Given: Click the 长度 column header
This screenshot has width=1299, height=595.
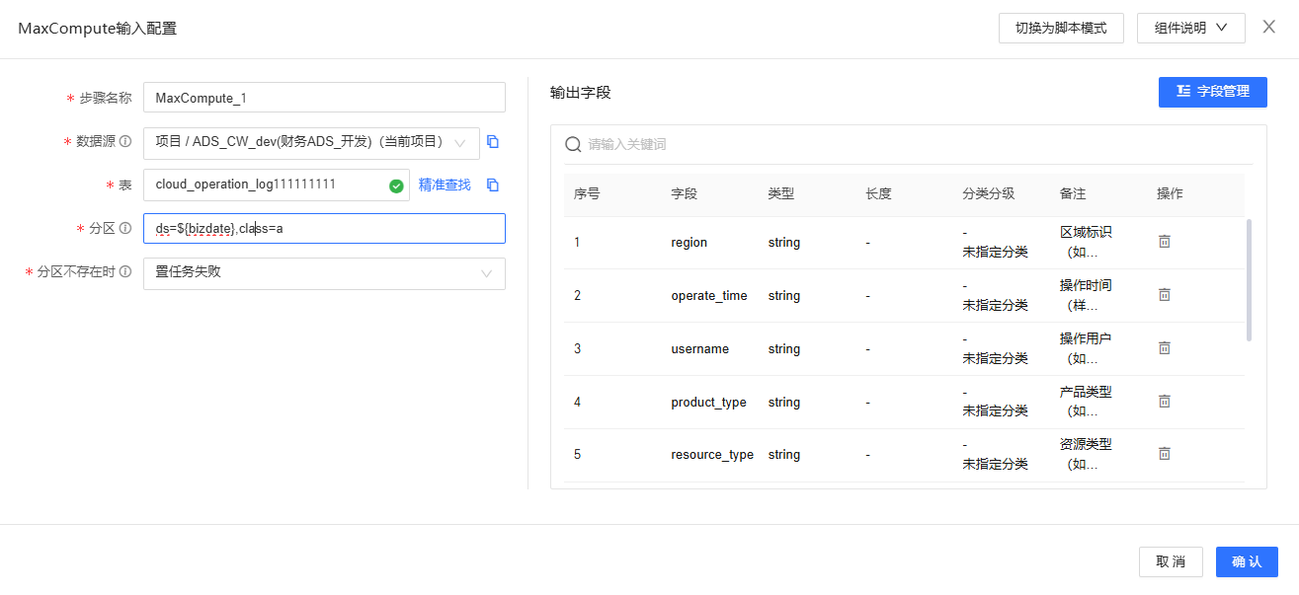Looking at the screenshot, I should click(x=878, y=194).
